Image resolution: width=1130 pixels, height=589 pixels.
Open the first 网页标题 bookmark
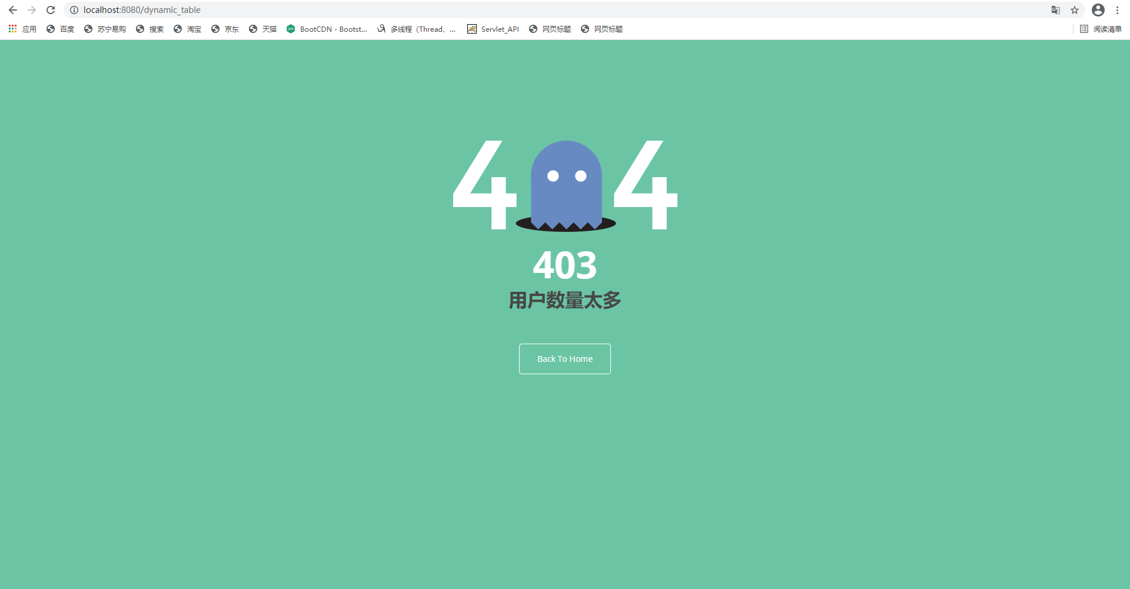[x=550, y=29]
